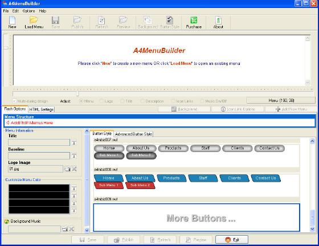Screen dimensions: 319x246
Task: Click the bottom Publish button
Action: pos(124,240)
